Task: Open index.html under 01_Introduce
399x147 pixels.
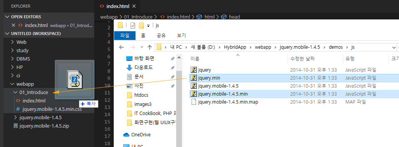Action: tap(34, 101)
